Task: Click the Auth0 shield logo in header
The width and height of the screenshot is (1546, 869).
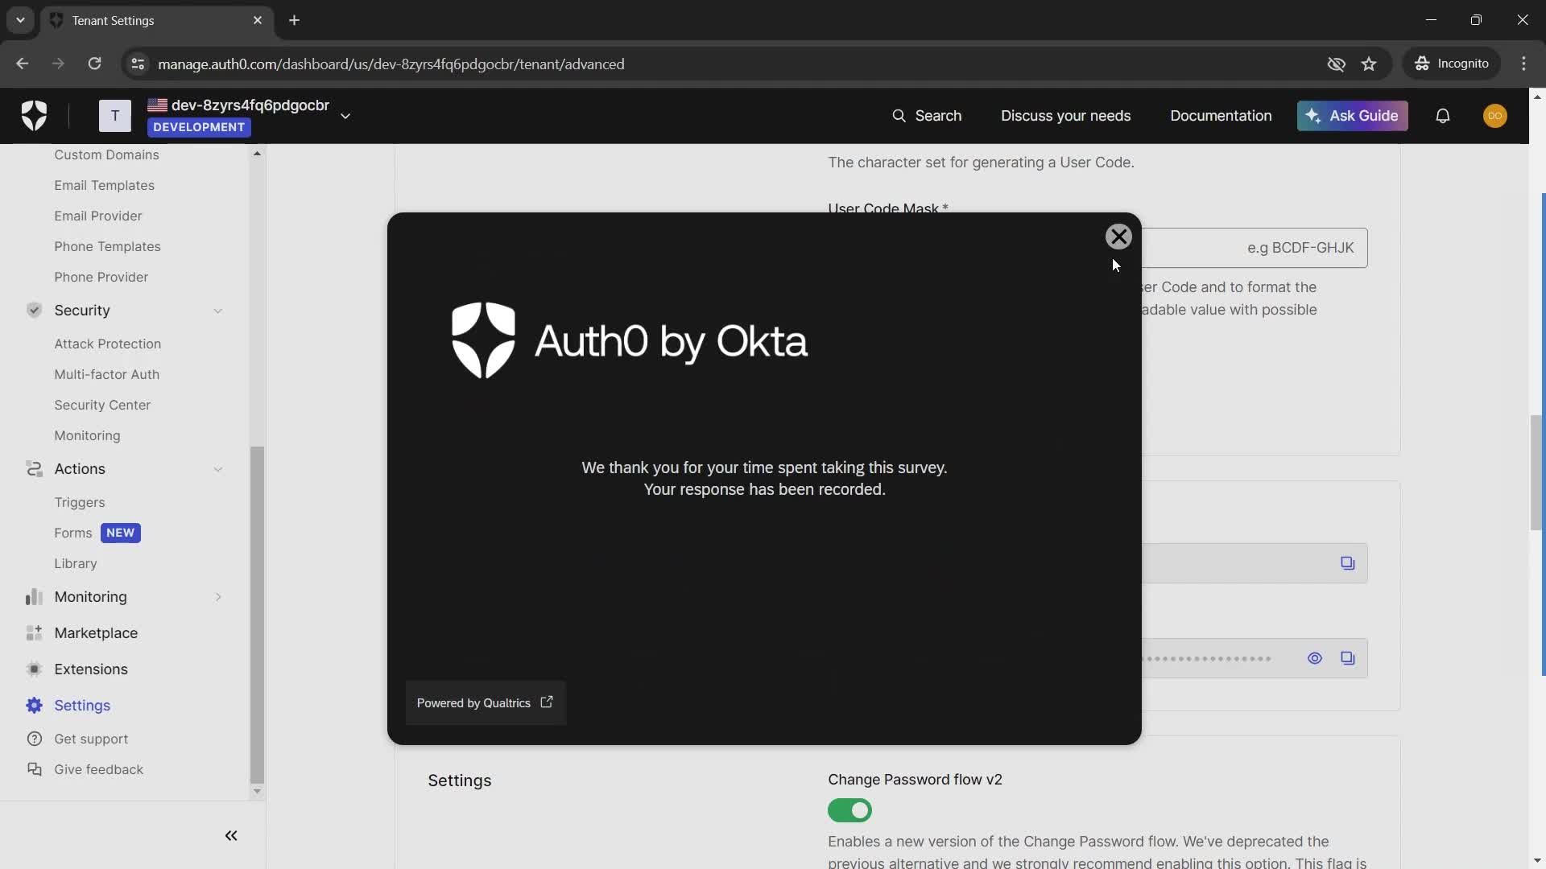Action: click(34, 116)
